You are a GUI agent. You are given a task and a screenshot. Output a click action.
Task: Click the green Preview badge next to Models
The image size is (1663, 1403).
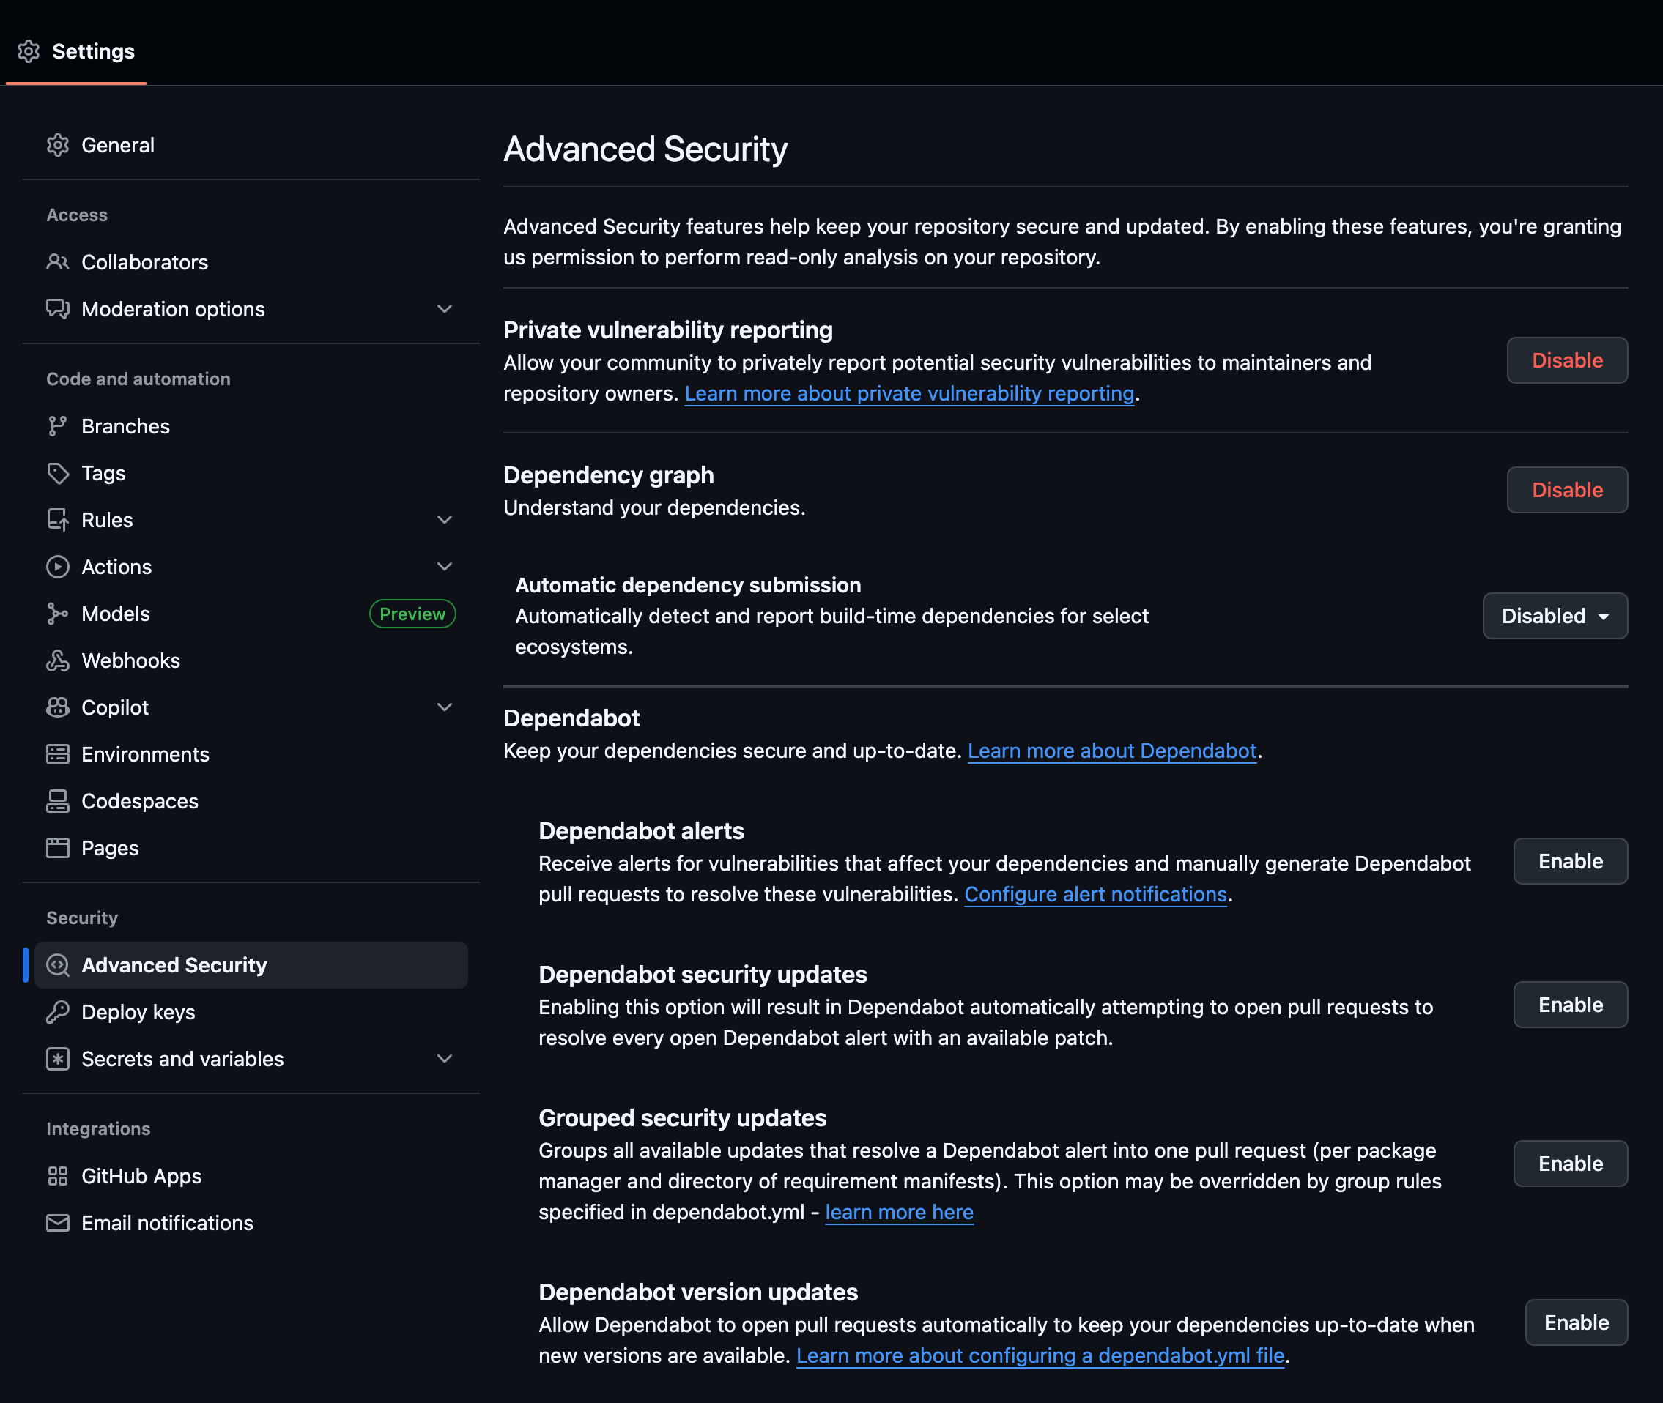[412, 614]
